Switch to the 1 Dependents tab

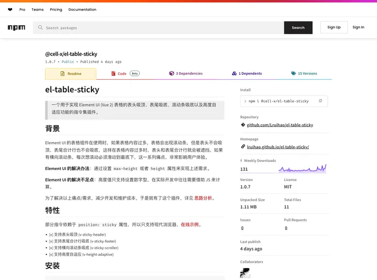click(247, 73)
